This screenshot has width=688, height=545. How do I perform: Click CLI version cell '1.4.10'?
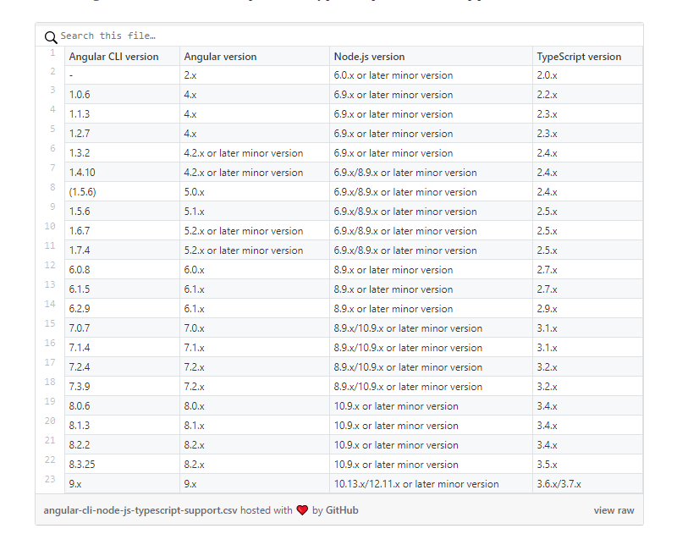pos(123,173)
